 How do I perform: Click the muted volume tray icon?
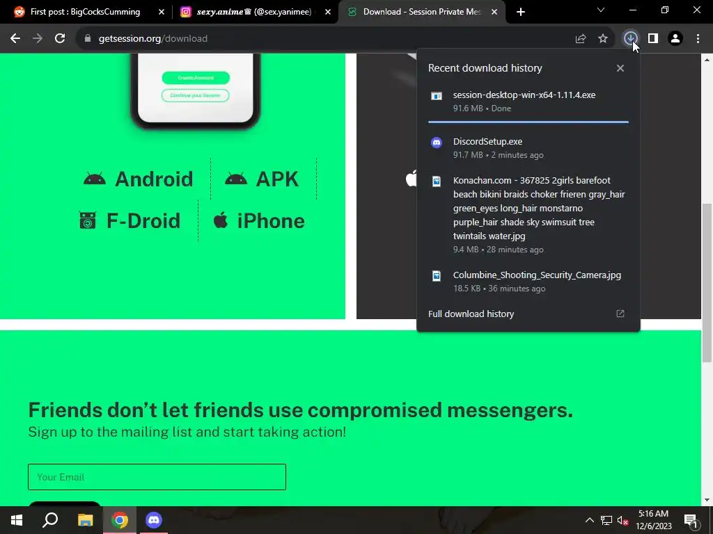(623, 520)
